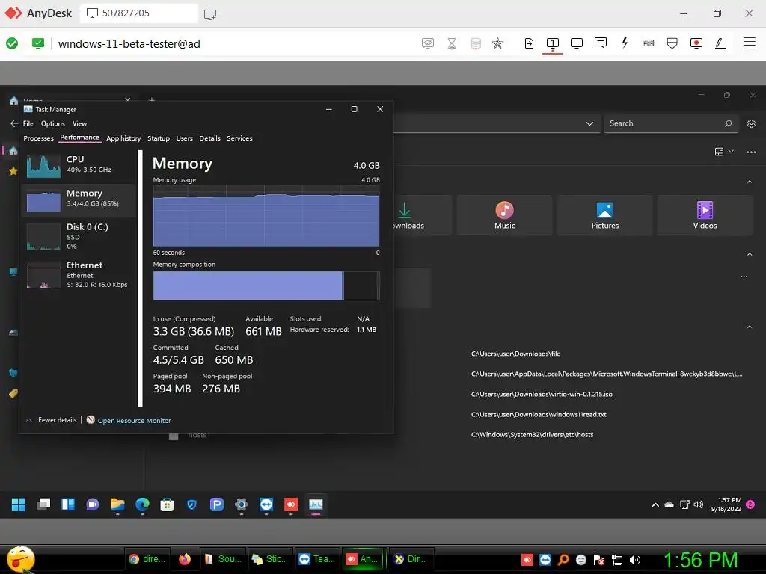
Task: Click Task Manager icon on remote taskbar
Action: coord(316,504)
